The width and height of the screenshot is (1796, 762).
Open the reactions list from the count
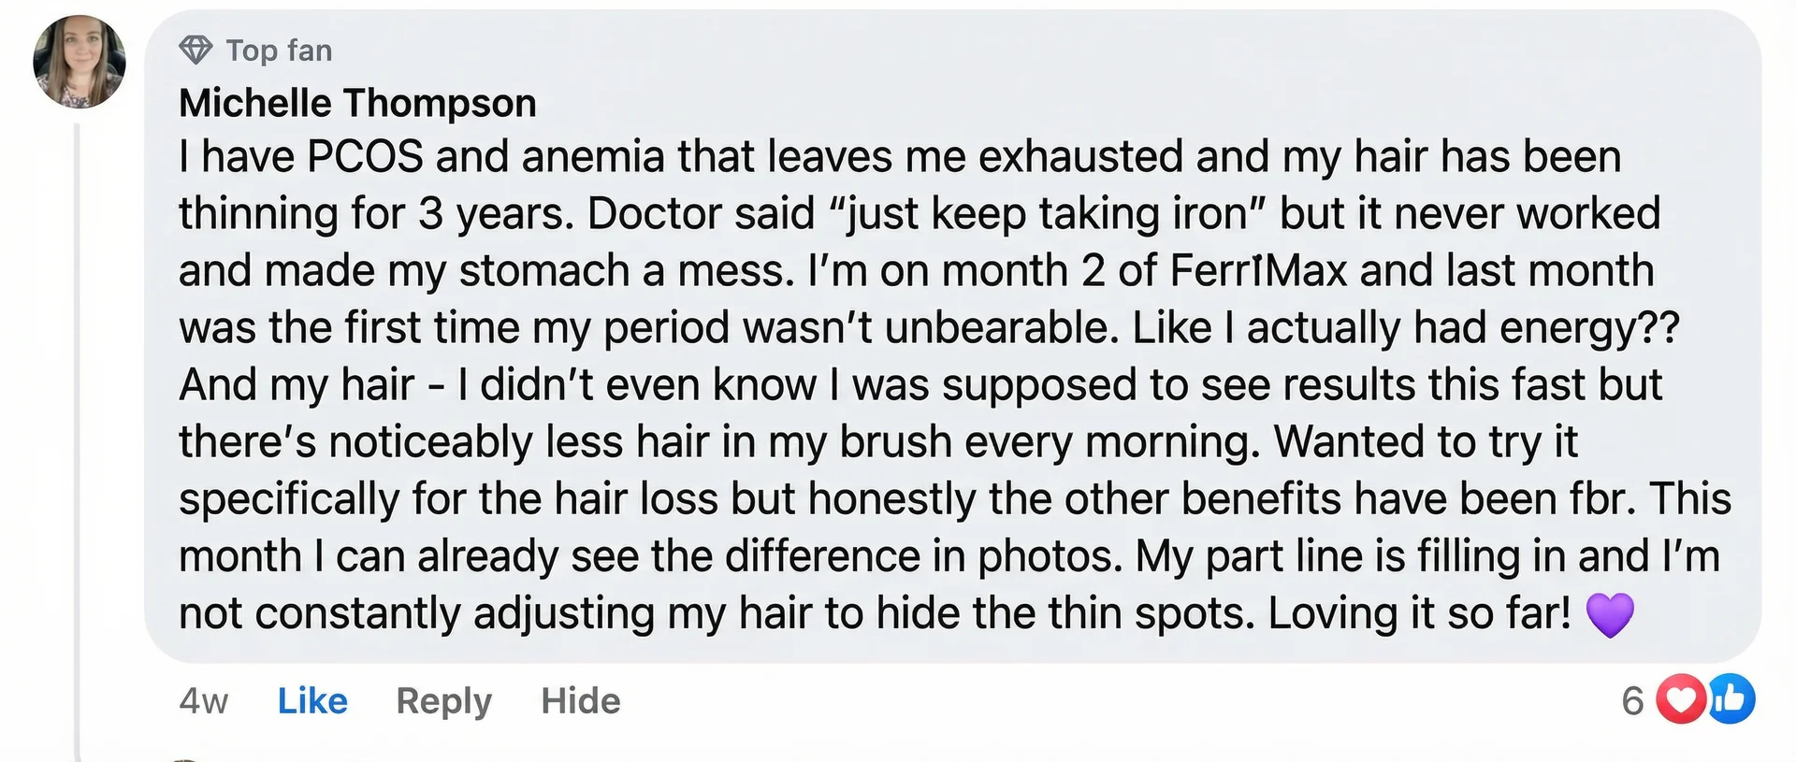1633,698
